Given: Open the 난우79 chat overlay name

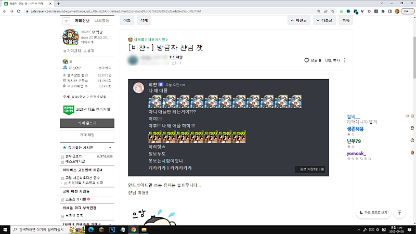Looking at the screenshot, I should pos(354,141).
